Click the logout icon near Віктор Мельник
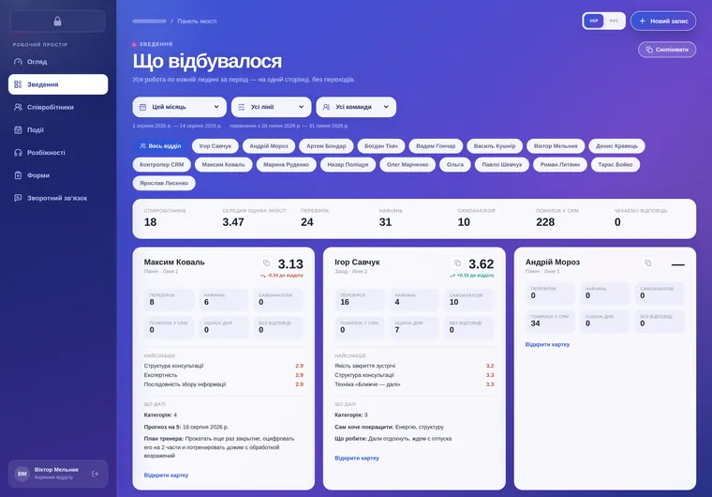Screen dimensions: 712x497 click(95, 474)
